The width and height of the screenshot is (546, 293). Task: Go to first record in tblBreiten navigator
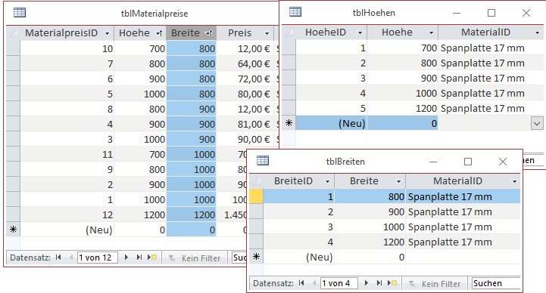[x=301, y=283]
